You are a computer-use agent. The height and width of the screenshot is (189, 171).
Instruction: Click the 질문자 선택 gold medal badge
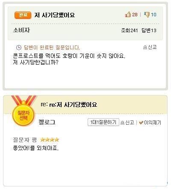coord(24,112)
